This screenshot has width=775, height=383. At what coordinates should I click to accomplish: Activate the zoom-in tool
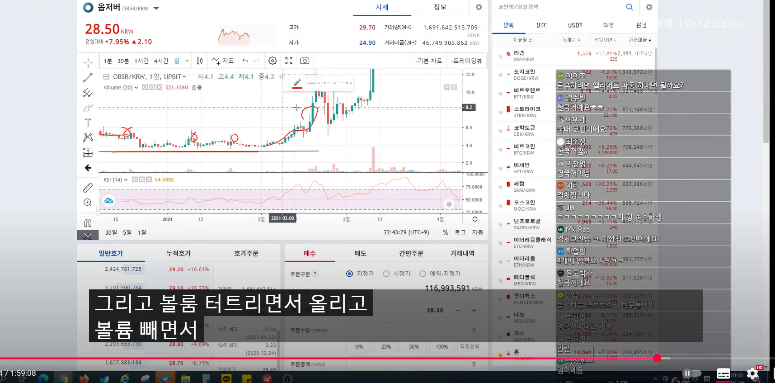click(x=88, y=203)
